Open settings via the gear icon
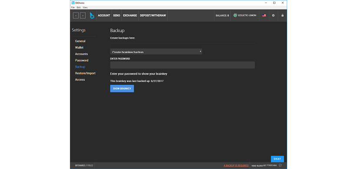This screenshot has height=169, width=364. 273,16
